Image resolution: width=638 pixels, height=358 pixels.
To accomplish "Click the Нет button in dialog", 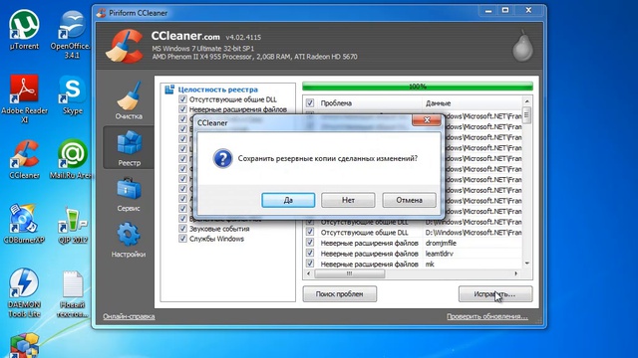I will click(348, 200).
